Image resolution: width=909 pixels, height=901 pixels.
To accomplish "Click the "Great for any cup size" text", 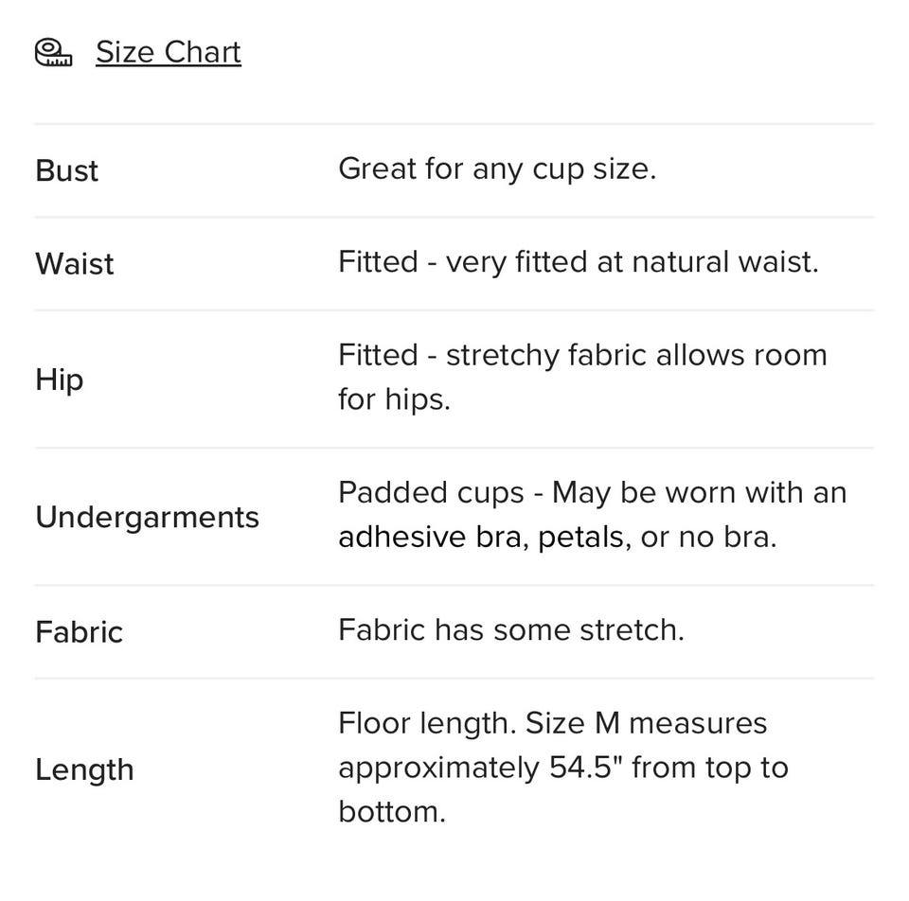I will tap(496, 168).
